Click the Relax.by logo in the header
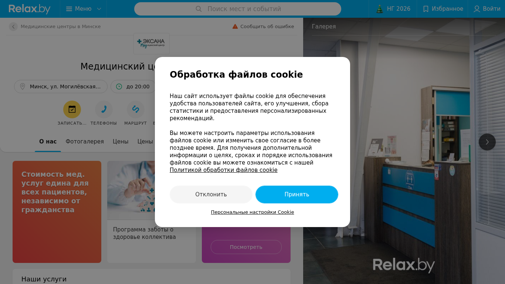Viewport: 505px width, 284px height. 30,9
